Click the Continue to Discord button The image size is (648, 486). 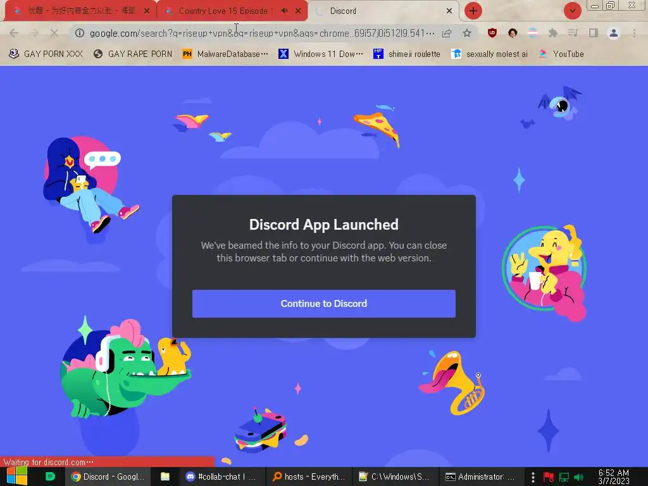pos(323,304)
